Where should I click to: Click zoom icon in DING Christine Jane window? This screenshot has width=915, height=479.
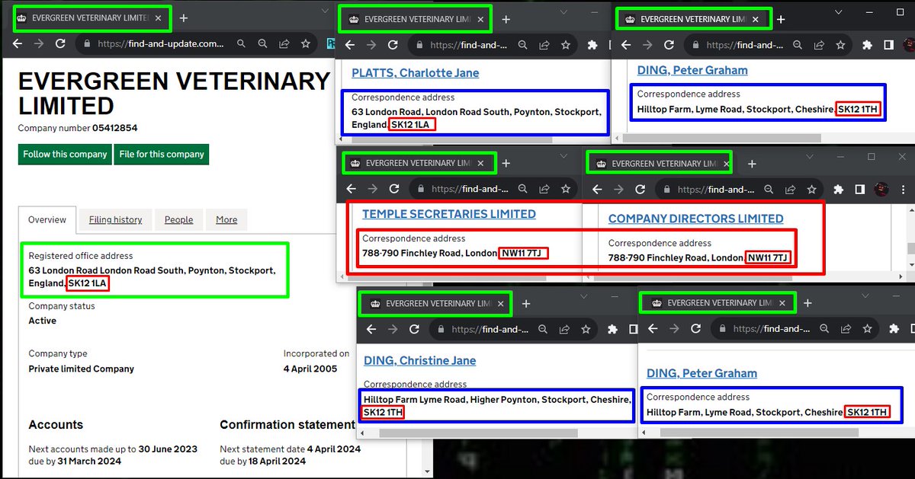tap(544, 329)
